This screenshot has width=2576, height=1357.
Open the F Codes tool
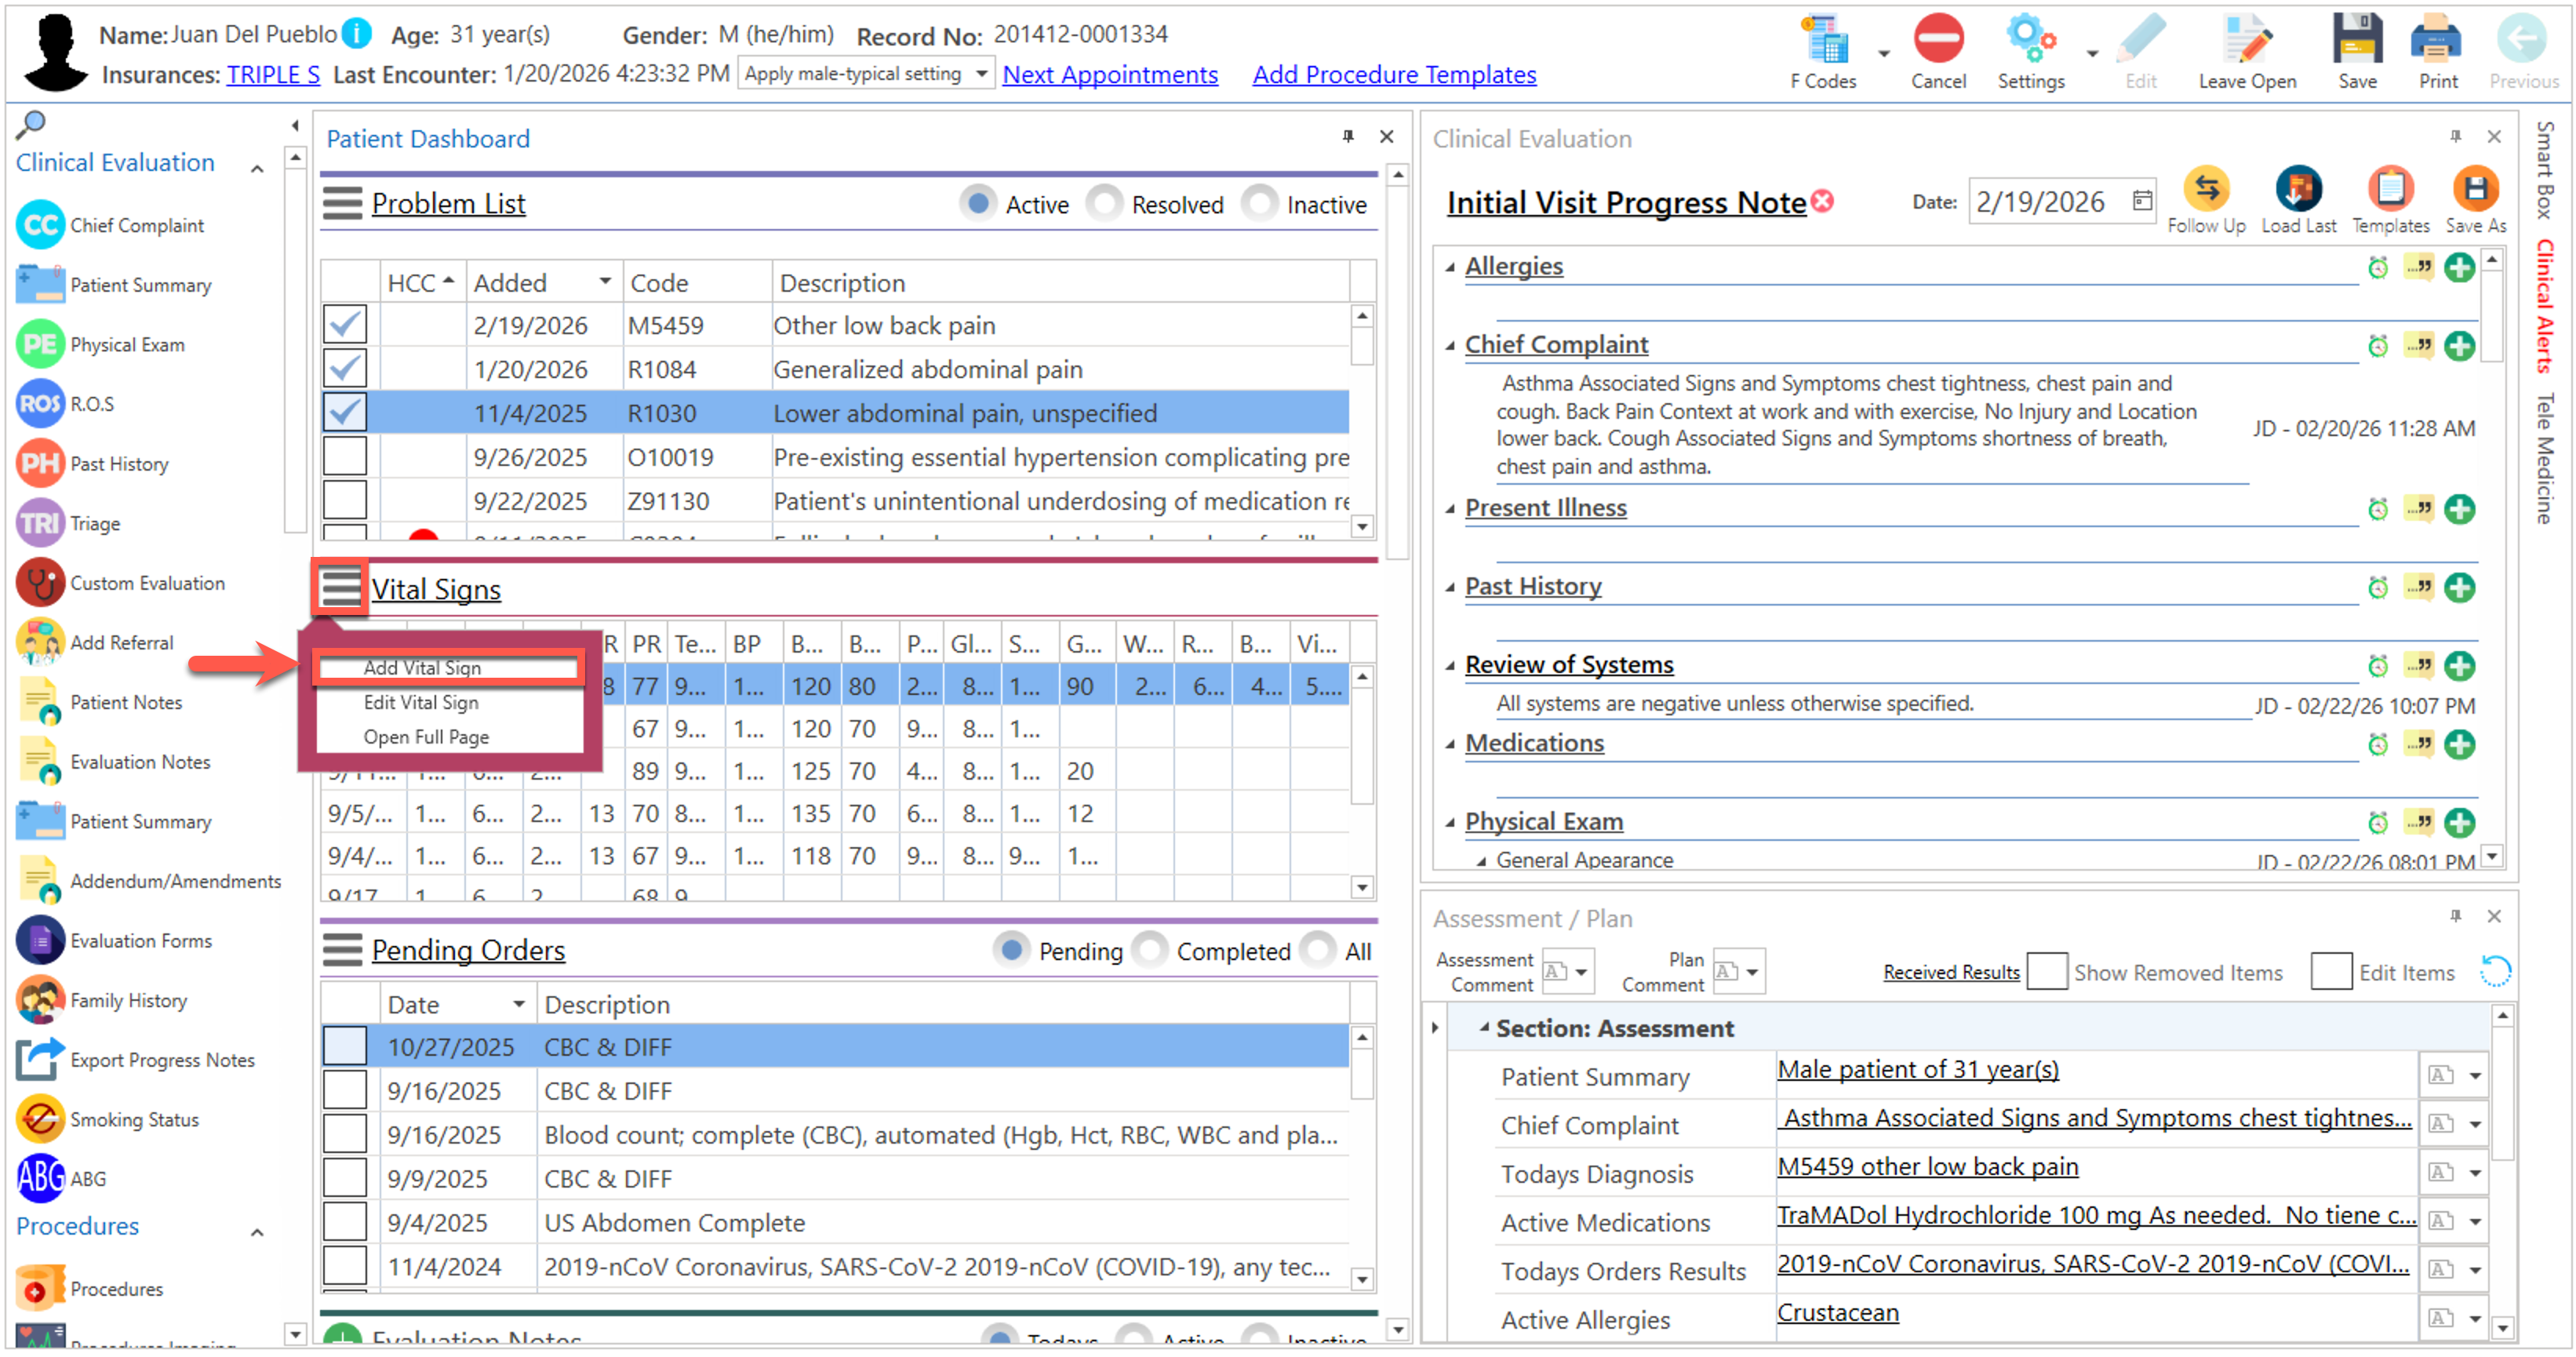tap(1824, 42)
